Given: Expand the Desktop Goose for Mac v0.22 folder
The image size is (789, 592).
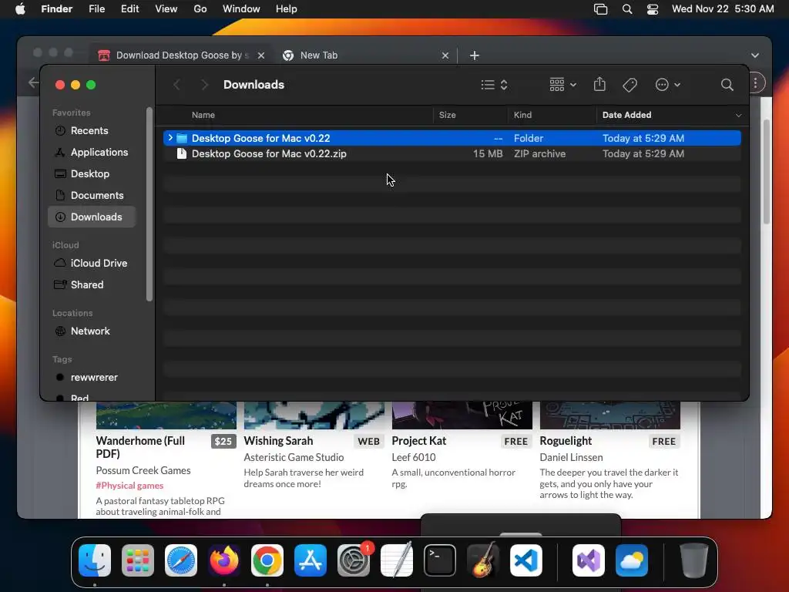Looking at the screenshot, I should tap(170, 138).
